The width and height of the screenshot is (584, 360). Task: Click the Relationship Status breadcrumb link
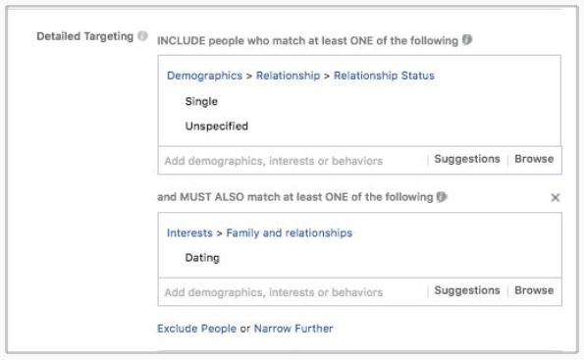[x=384, y=76]
